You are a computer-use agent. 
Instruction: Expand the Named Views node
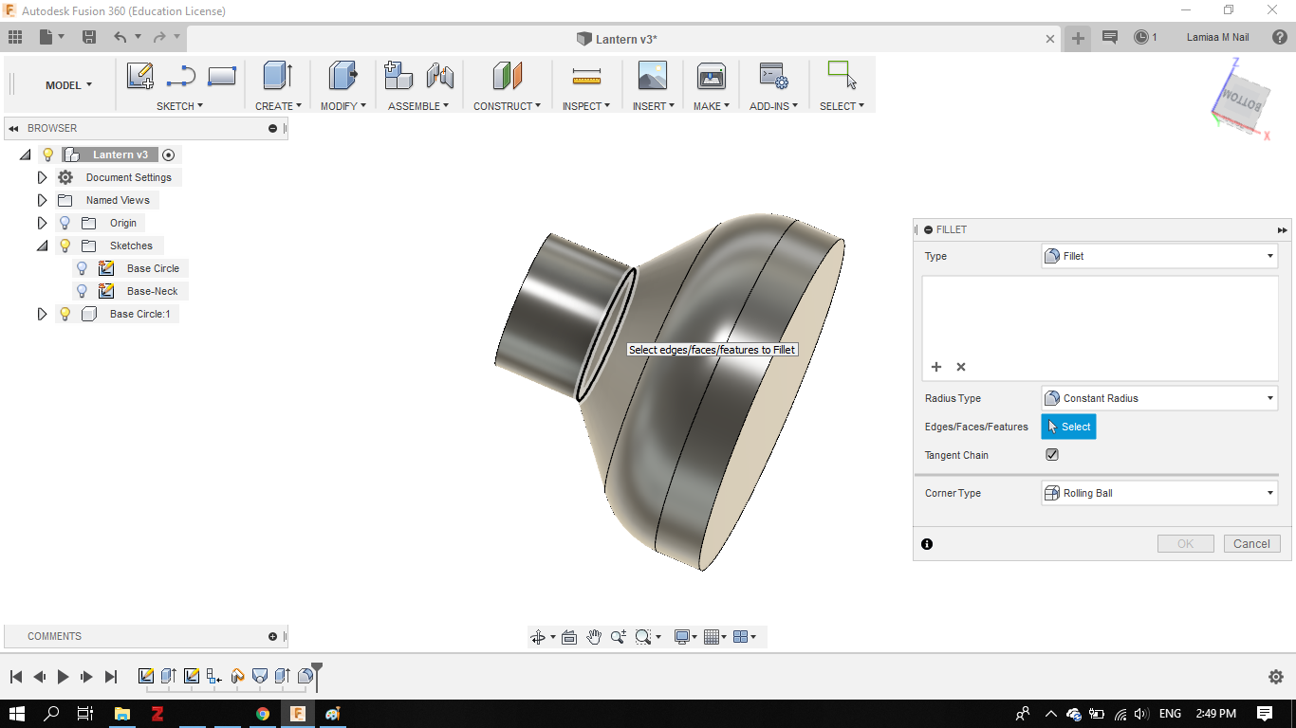point(42,200)
